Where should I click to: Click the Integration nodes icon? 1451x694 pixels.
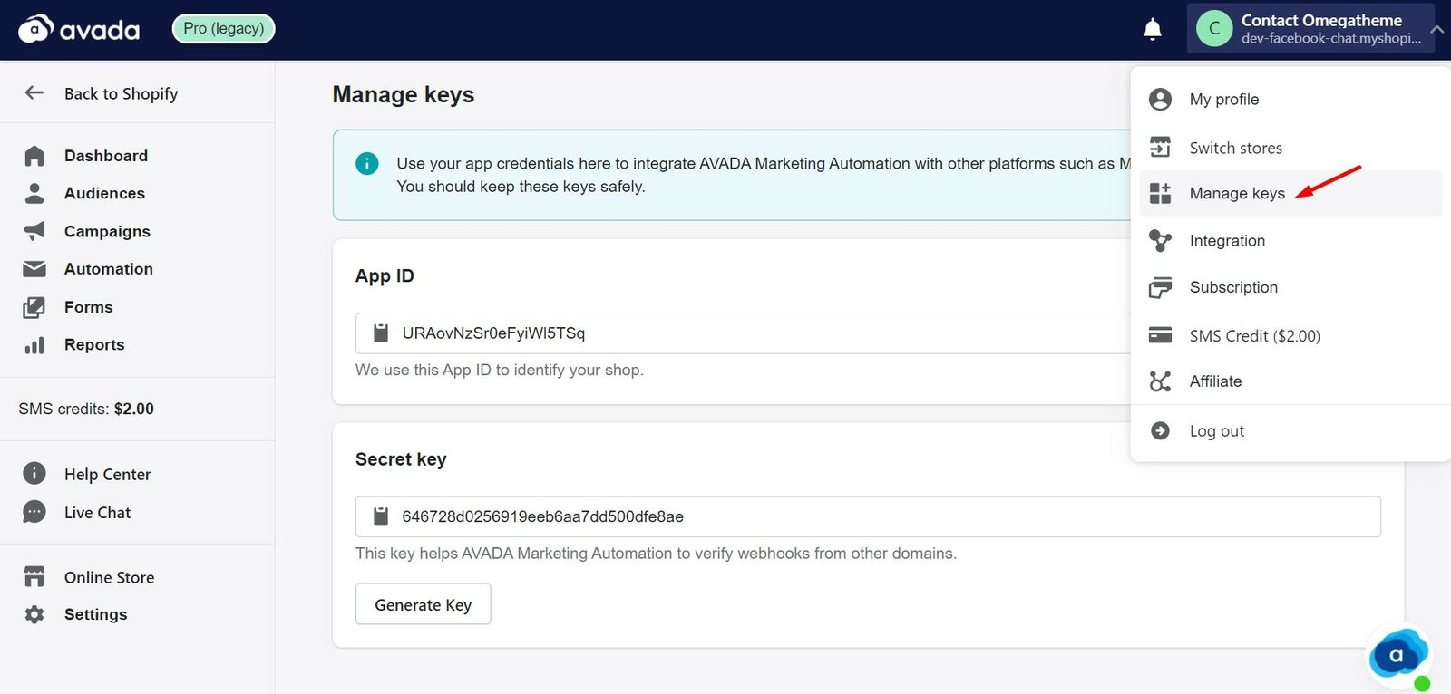(1160, 240)
